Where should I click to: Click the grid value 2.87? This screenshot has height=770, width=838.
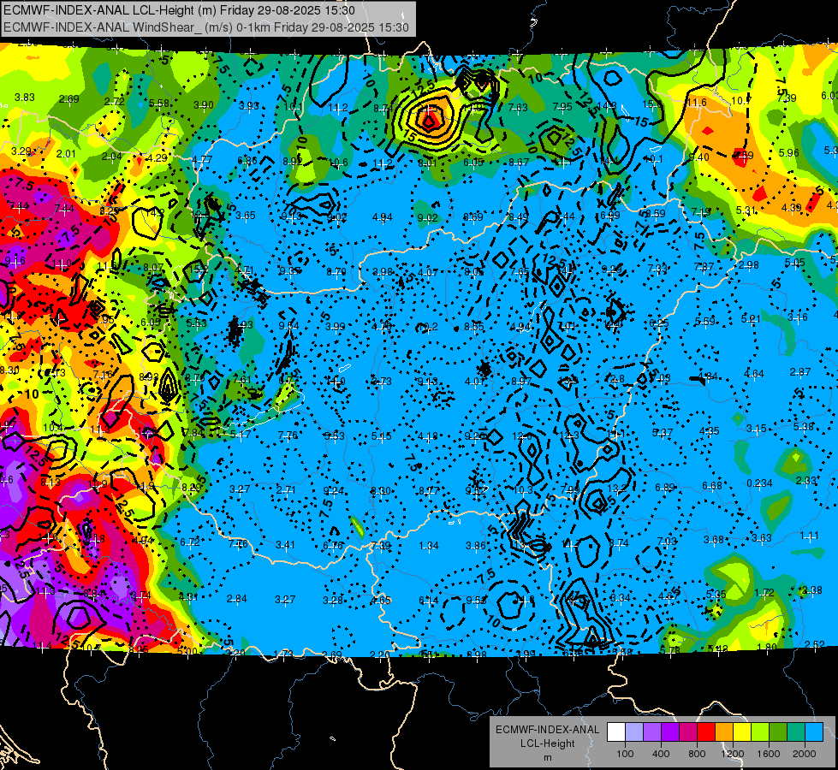(800, 372)
